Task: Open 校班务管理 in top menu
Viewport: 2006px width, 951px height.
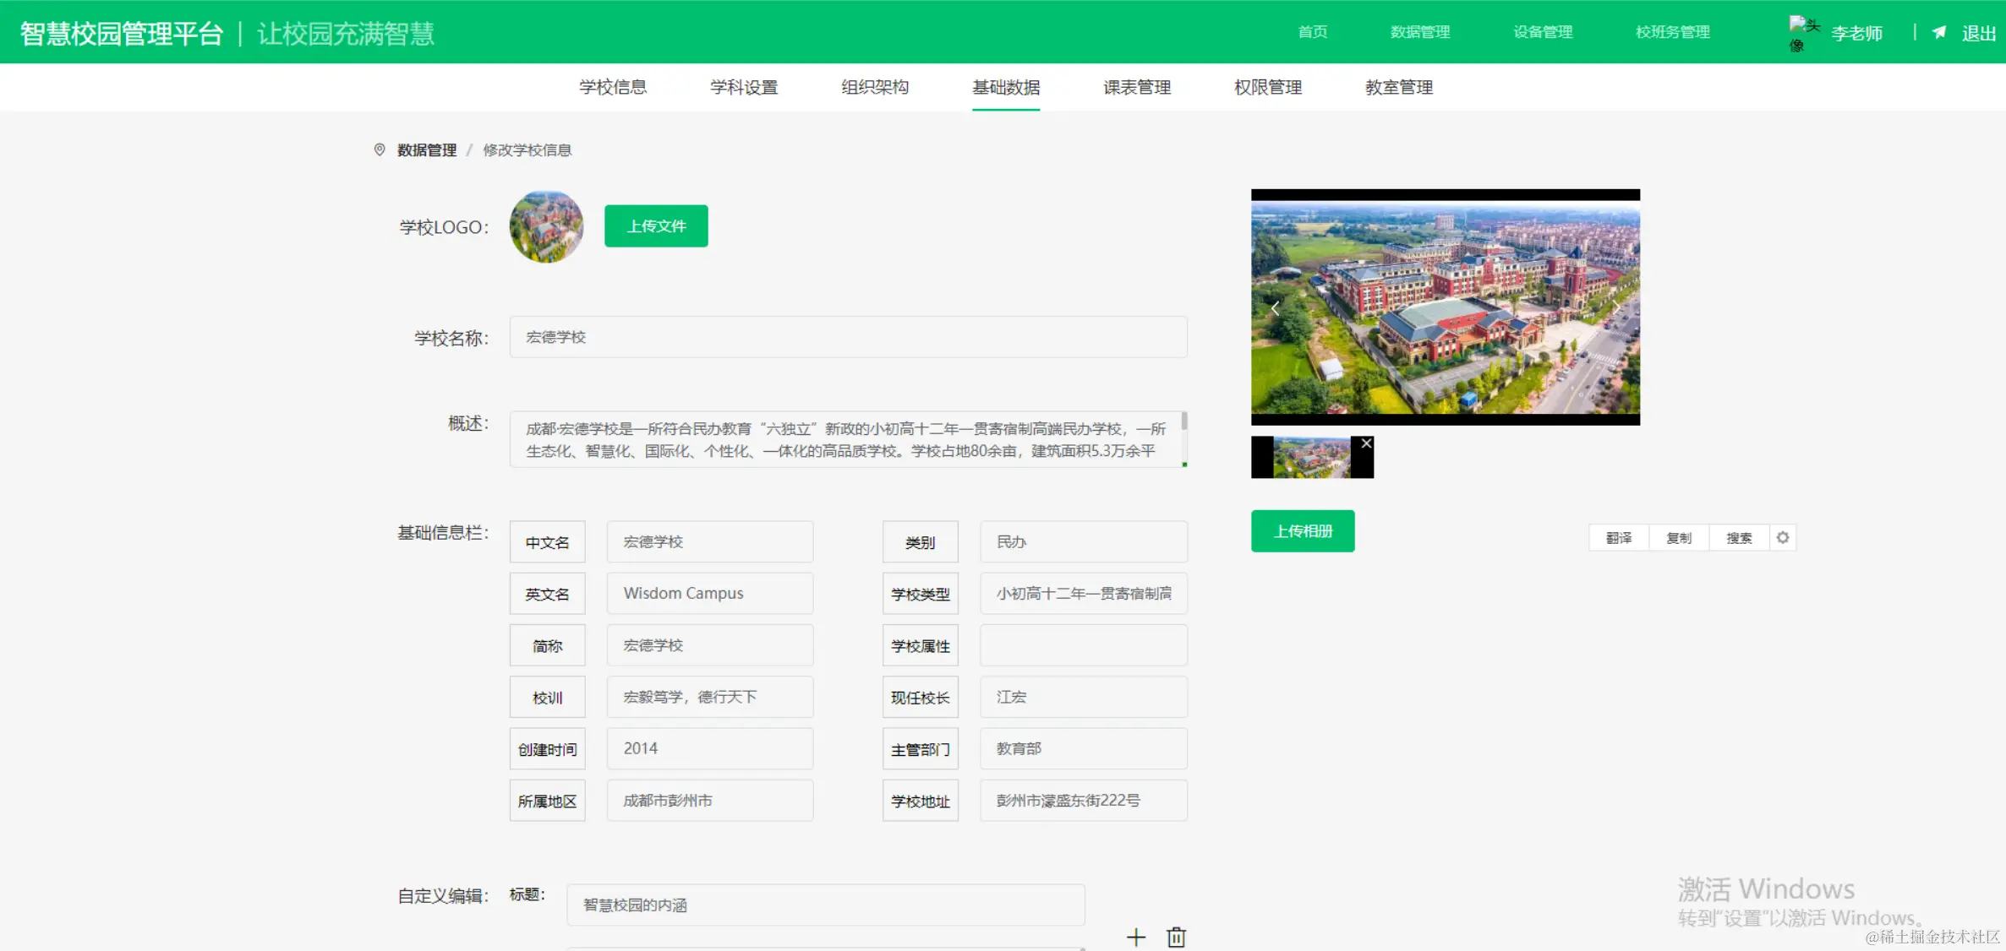Action: (x=1672, y=32)
